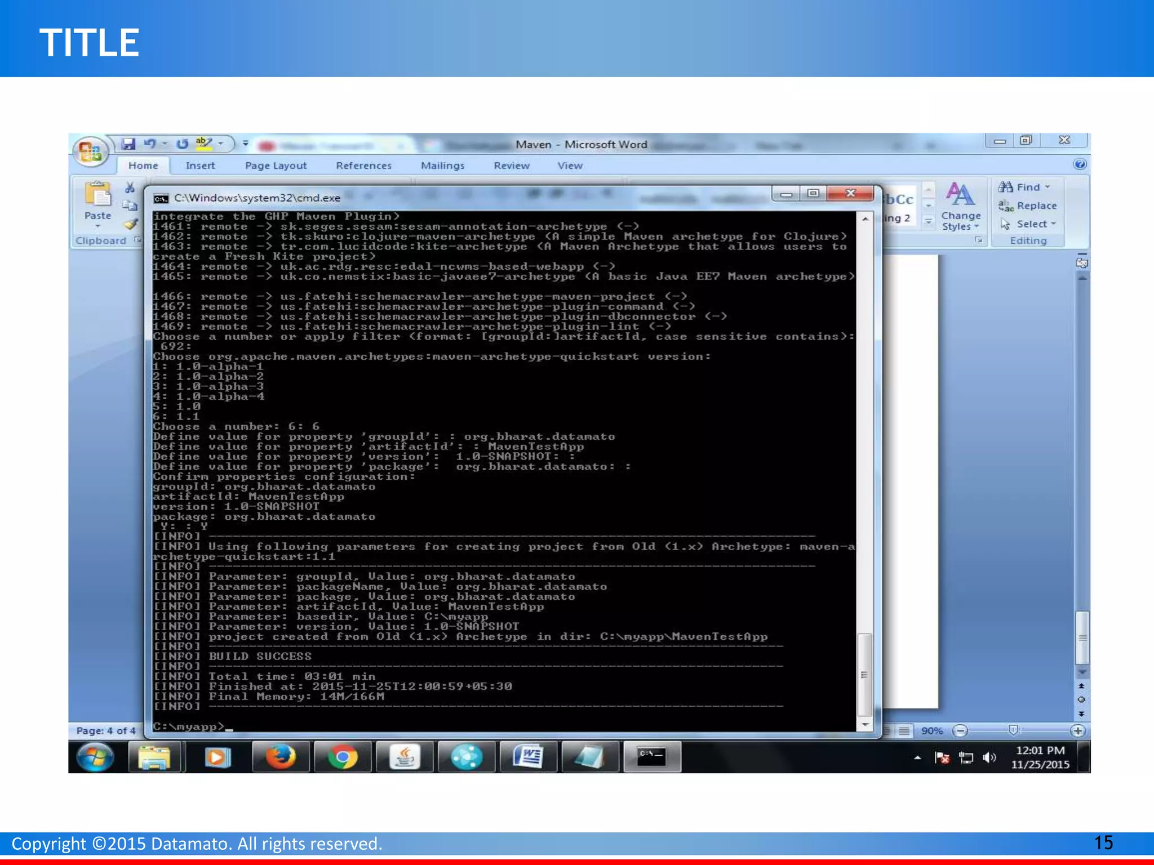Screen dimensions: 1154x865
Task: Open the Page Layout tab
Action: coord(276,166)
